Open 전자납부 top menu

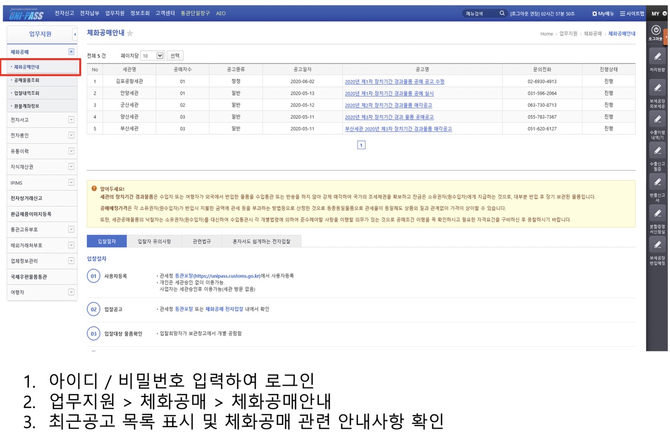pyautogui.click(x=90, y=14)
